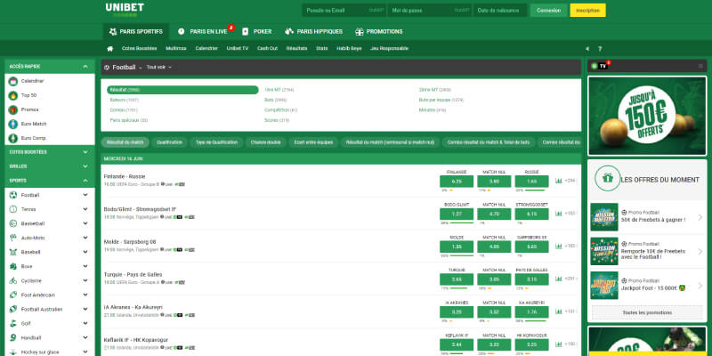The image size is (712, 356).
Task: Open the Euro Match shortcut icon
Action: pyautogui.click(x=13, y=124)
